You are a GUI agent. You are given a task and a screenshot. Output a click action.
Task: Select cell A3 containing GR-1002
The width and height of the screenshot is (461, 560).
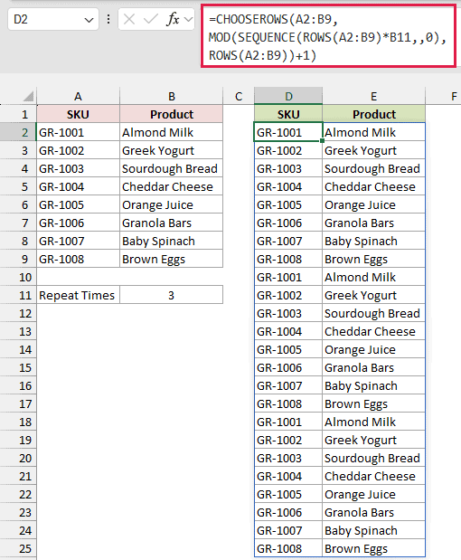78,151
